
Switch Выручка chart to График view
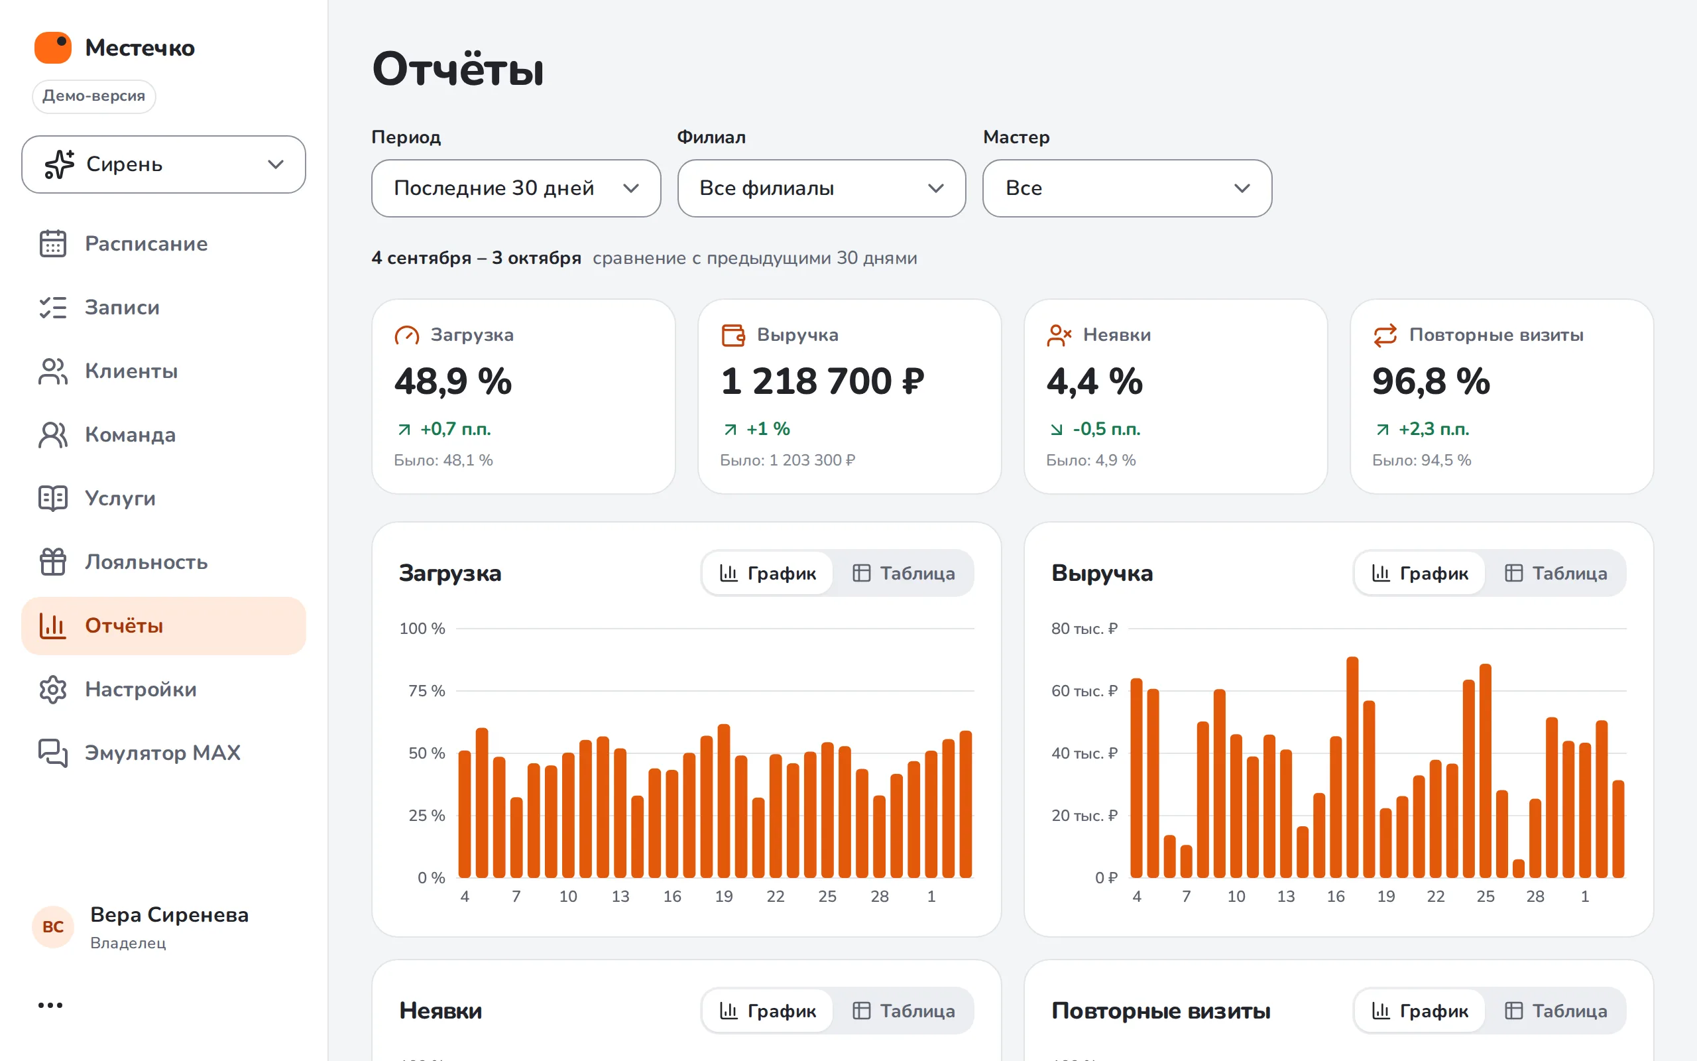pyautogui.click(x=1420, y=574)
